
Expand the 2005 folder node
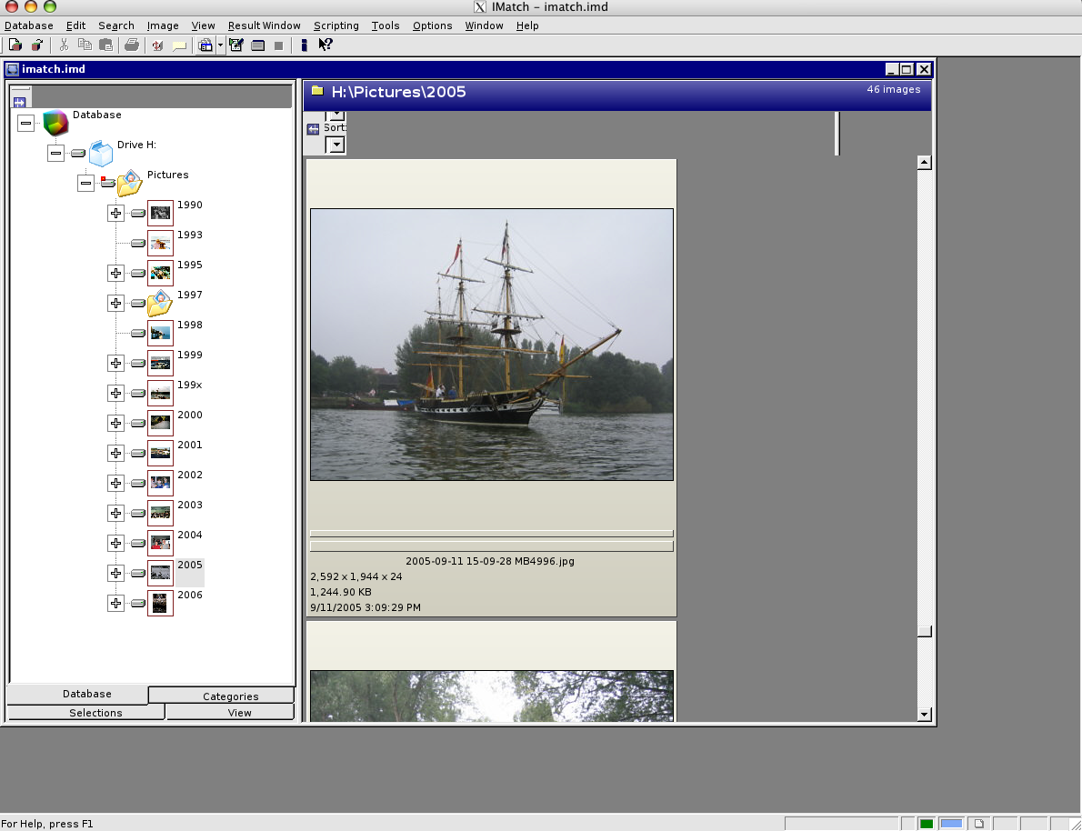click(116, 573)
